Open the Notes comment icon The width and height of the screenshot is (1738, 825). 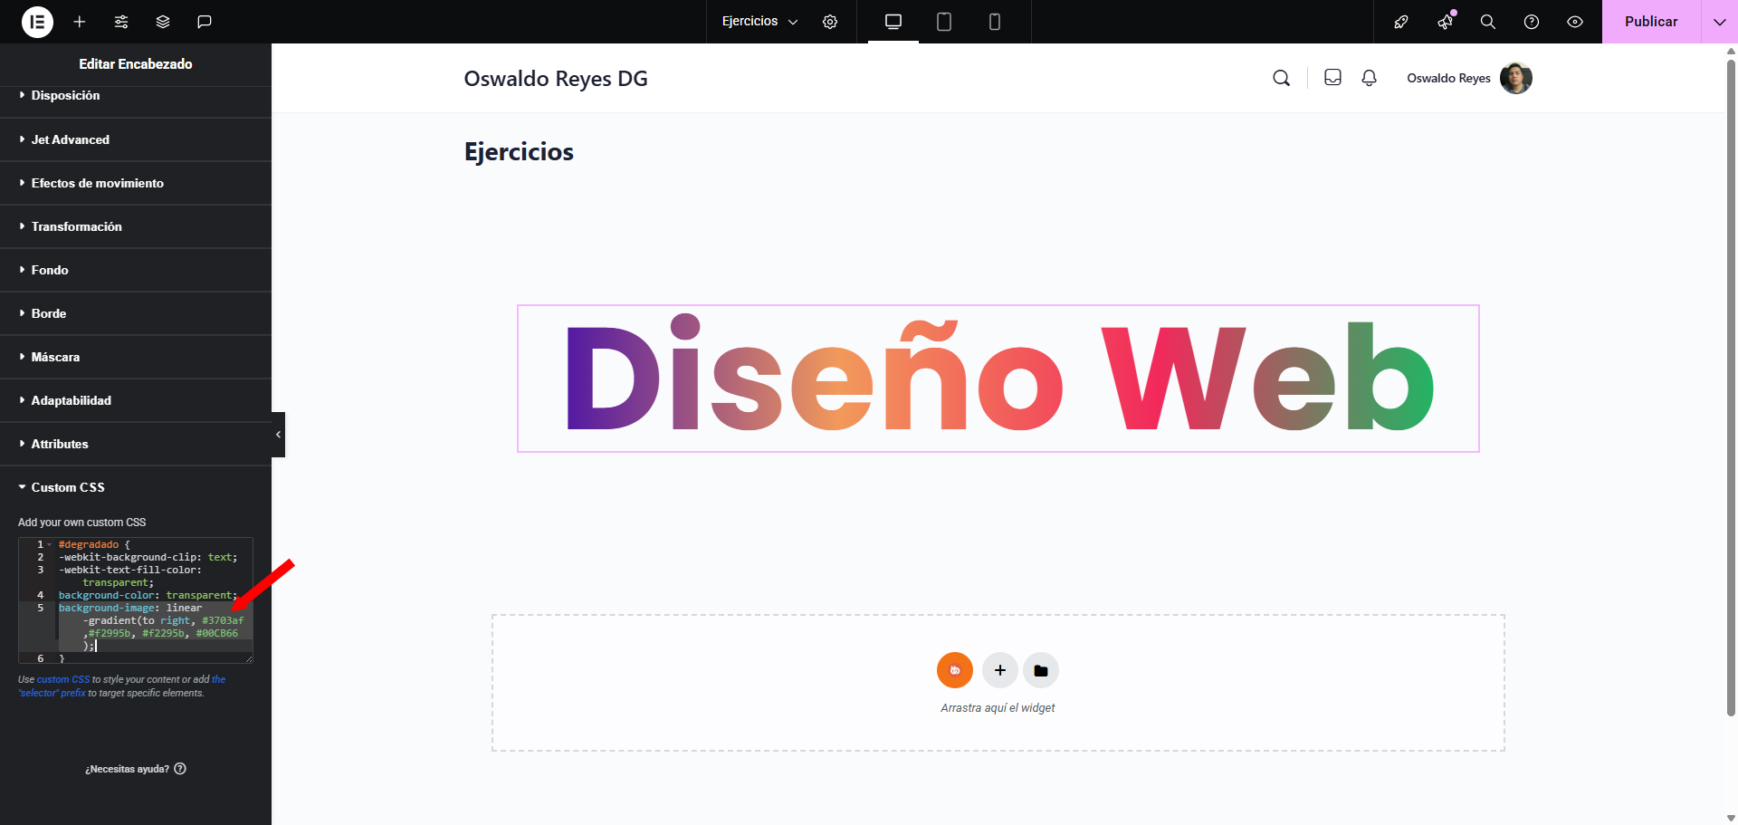[x=205, y=22]
